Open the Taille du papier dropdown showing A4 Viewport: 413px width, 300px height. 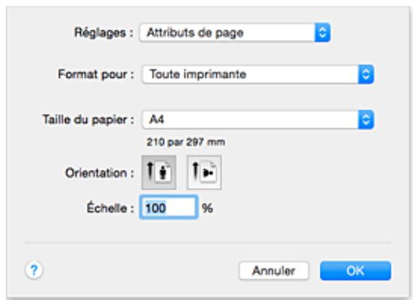pyautogui.click(x=258, y=120)
